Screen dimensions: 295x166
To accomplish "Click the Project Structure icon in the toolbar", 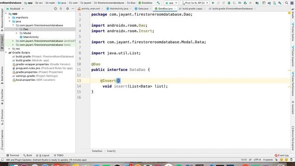I will 257,3.
